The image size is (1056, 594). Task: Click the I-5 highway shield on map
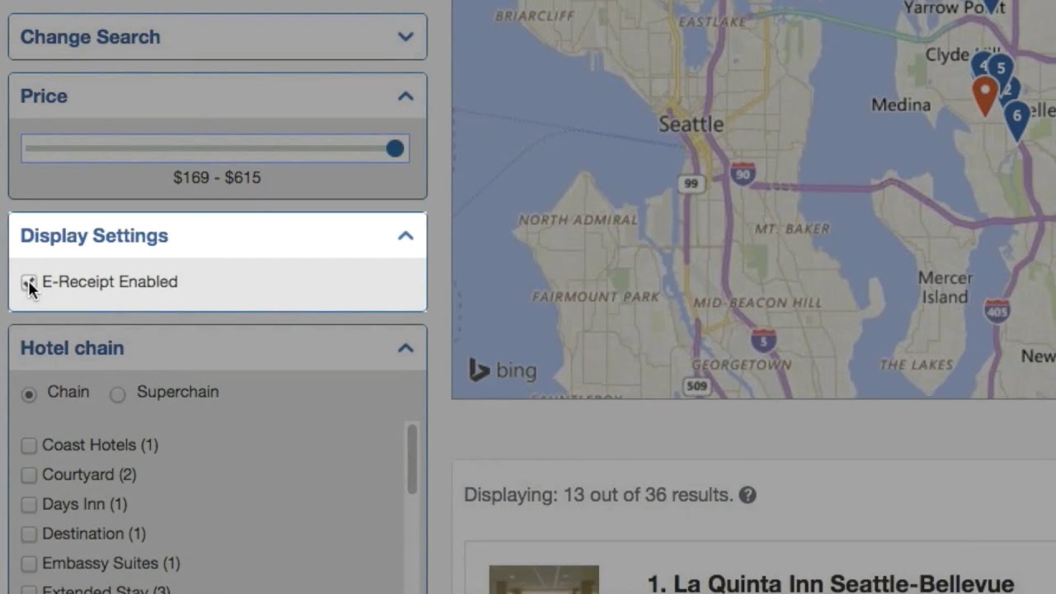pos(763,340)
